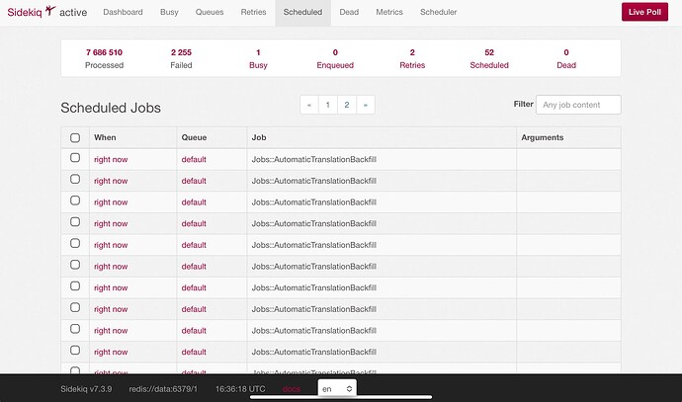Open the Dead summary stat link
682x402 pixels.
click(566, 65)
